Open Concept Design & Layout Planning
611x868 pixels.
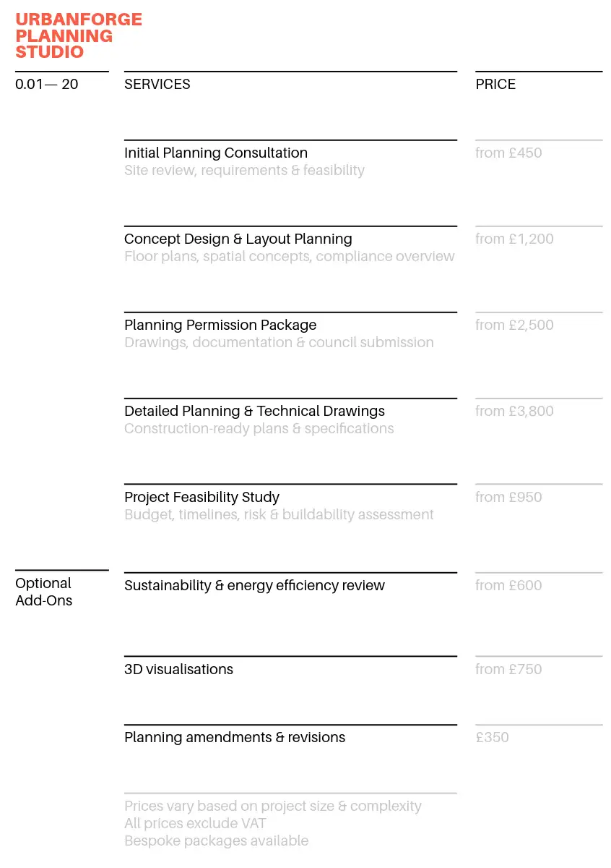[x=238, y=239]
